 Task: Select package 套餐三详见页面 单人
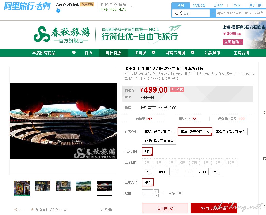(x=231, y=131)
